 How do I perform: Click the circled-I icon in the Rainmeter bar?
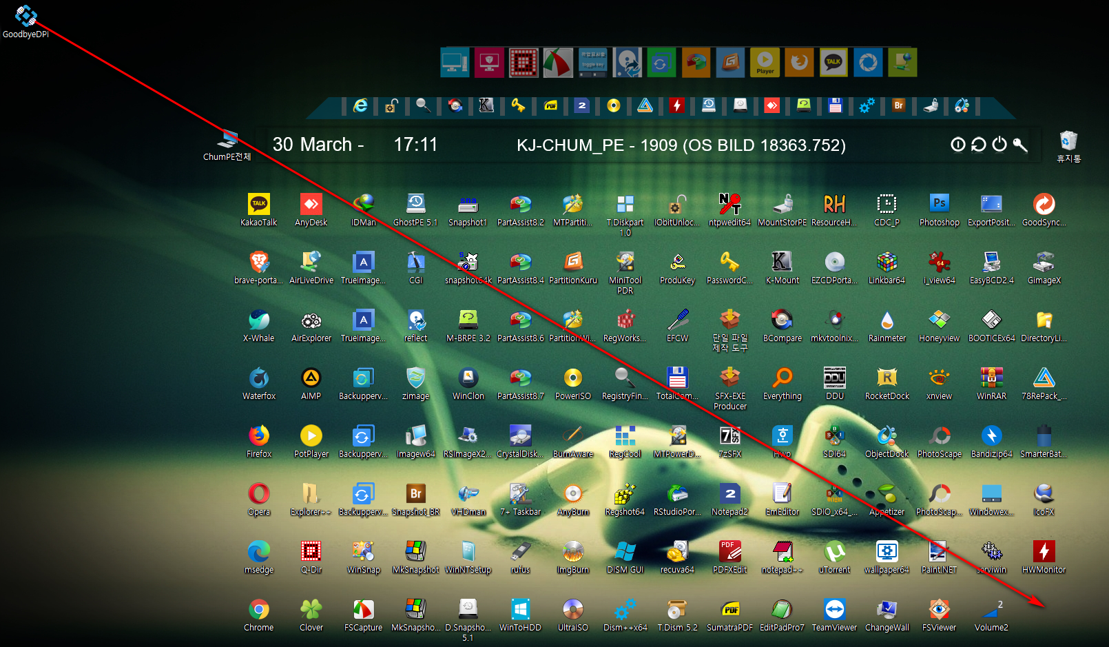pos(958,145)
